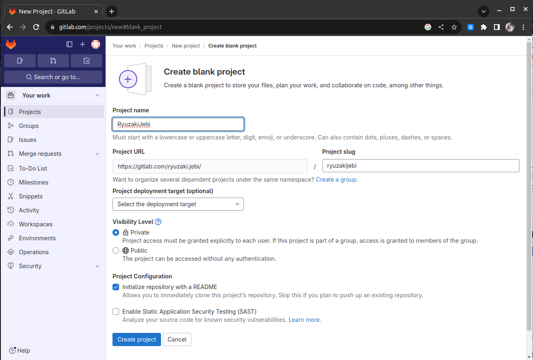
Task: Bookmark this page with star icon
Action: coord(454,27)
